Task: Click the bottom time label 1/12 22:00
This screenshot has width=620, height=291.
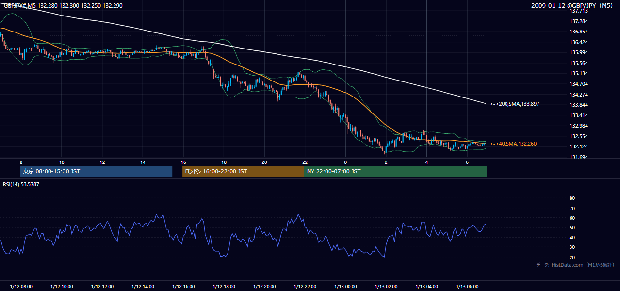Action: [305, 287]
